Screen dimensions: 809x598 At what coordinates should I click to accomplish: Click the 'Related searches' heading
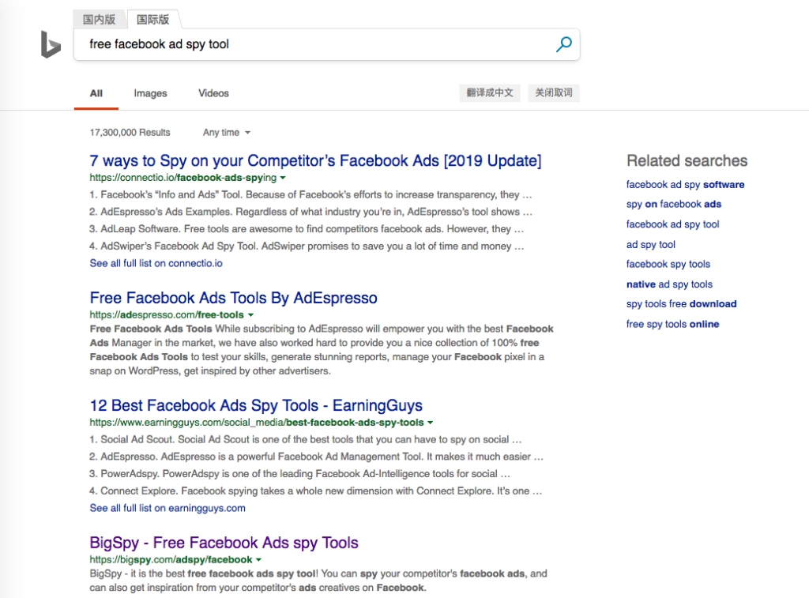click(x=687, y=161)
